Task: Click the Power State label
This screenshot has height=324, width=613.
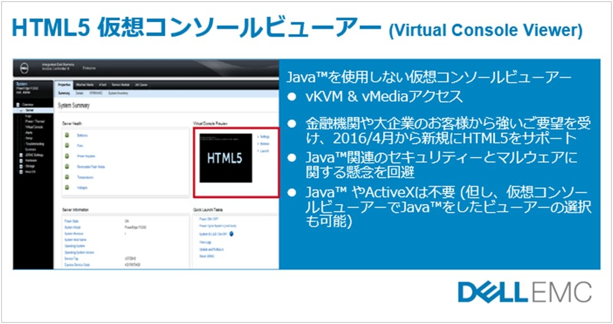Action: (x=71, y=221)
